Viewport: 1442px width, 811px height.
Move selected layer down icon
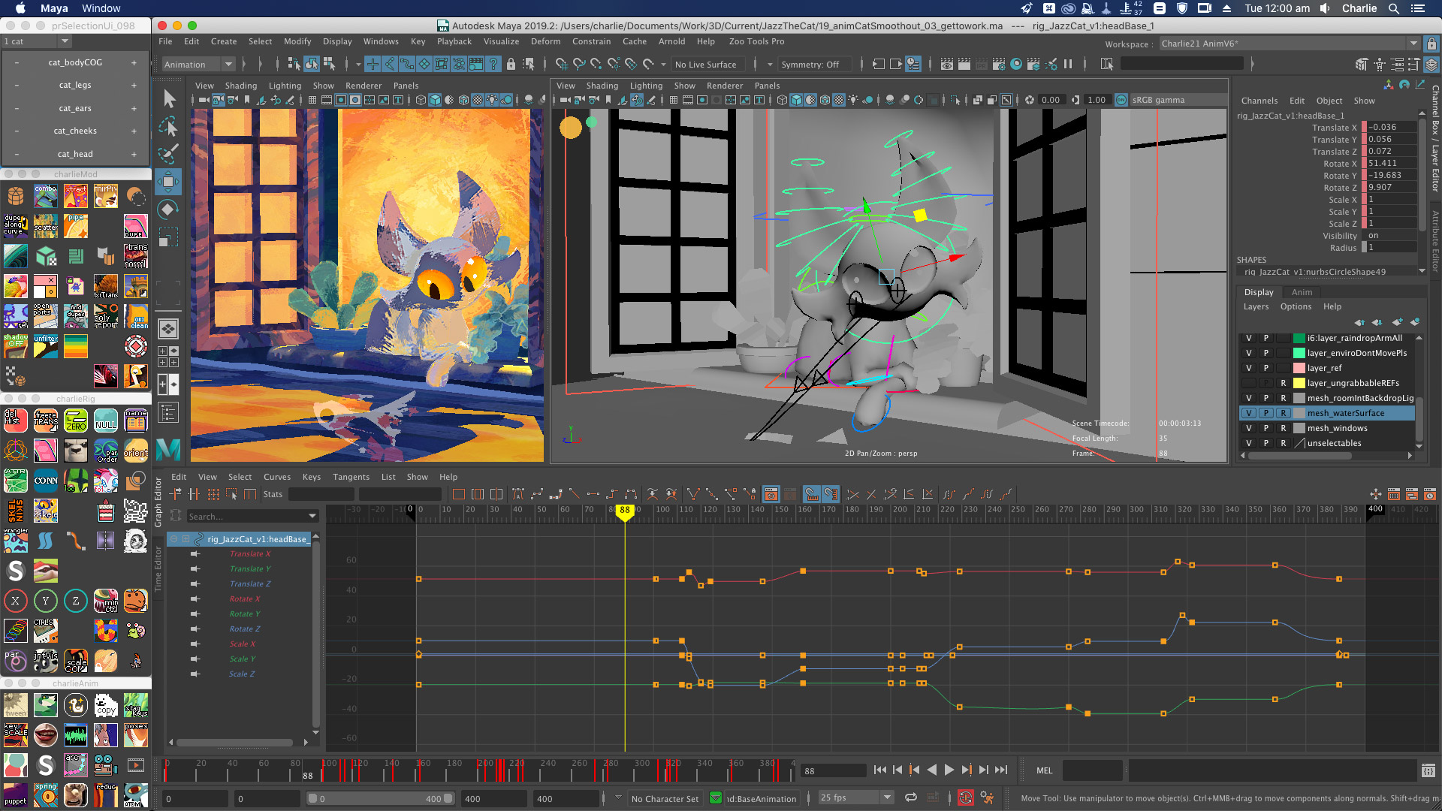pos(1377,322)
